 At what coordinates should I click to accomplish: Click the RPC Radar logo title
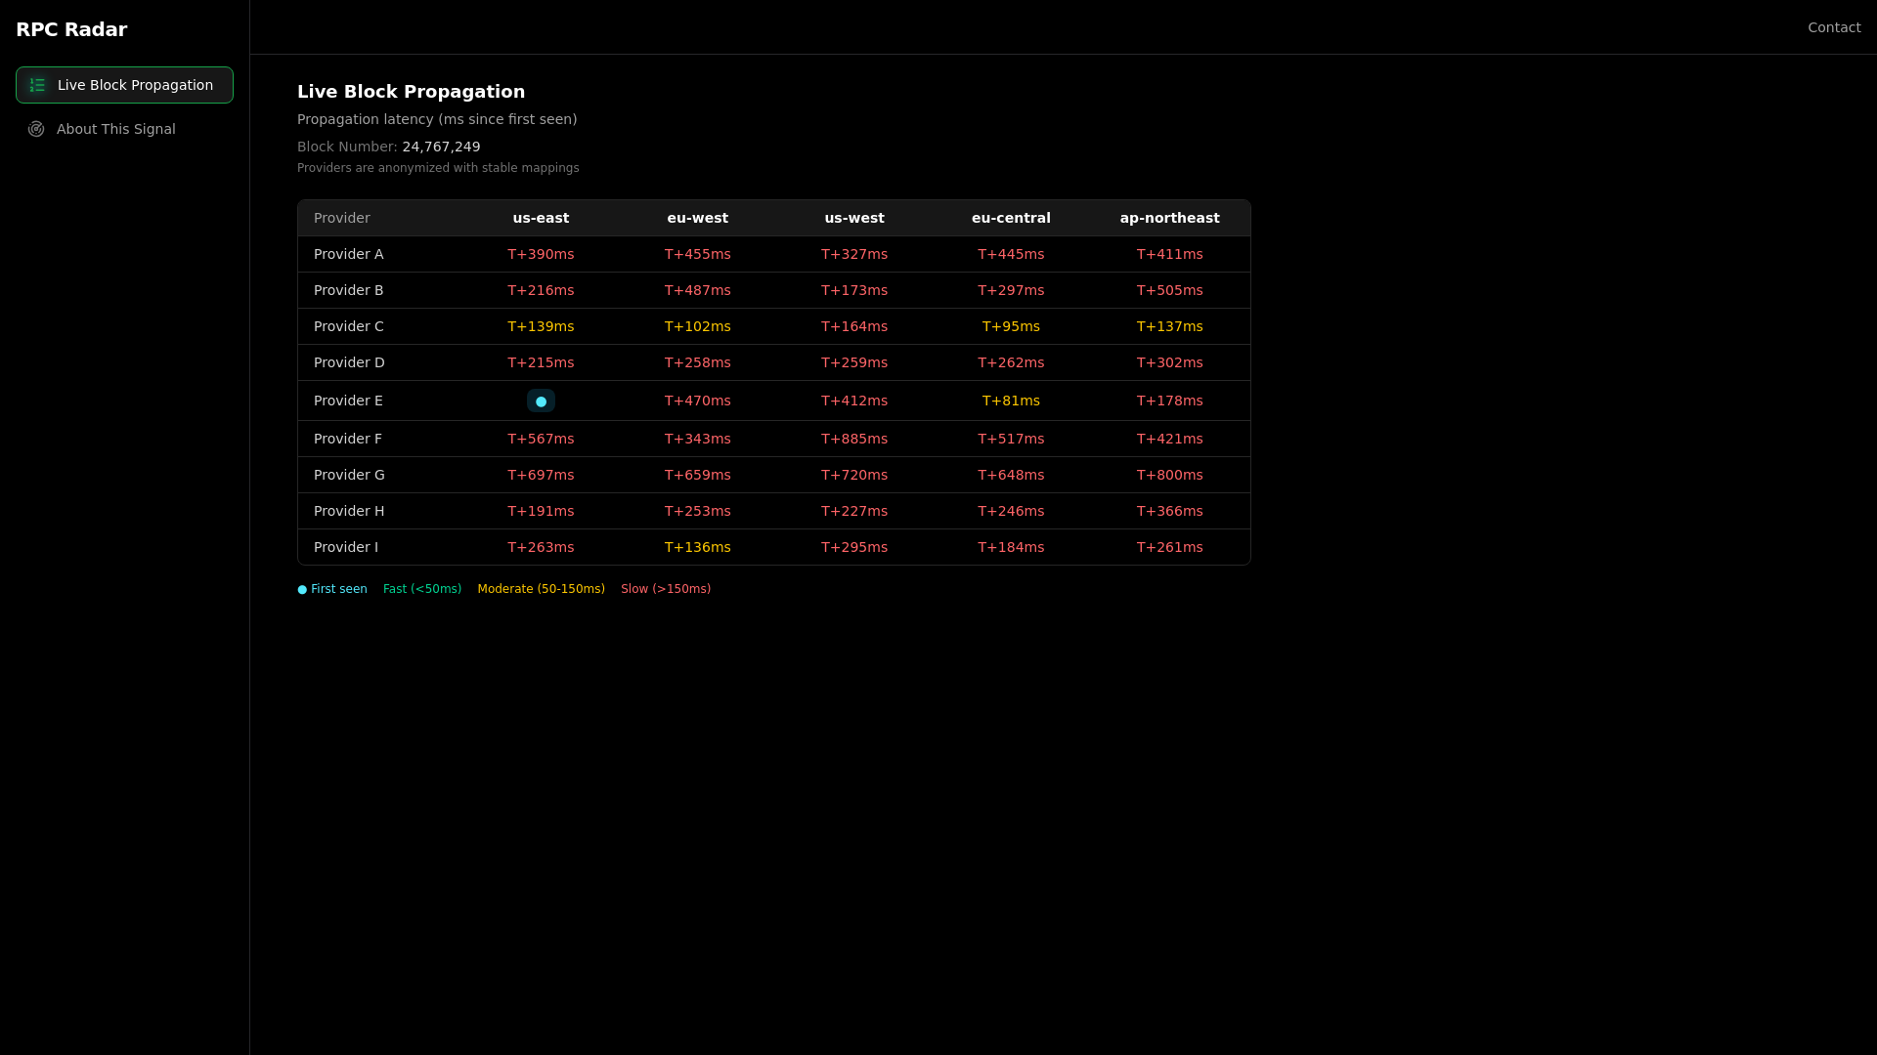coord(71,29)
